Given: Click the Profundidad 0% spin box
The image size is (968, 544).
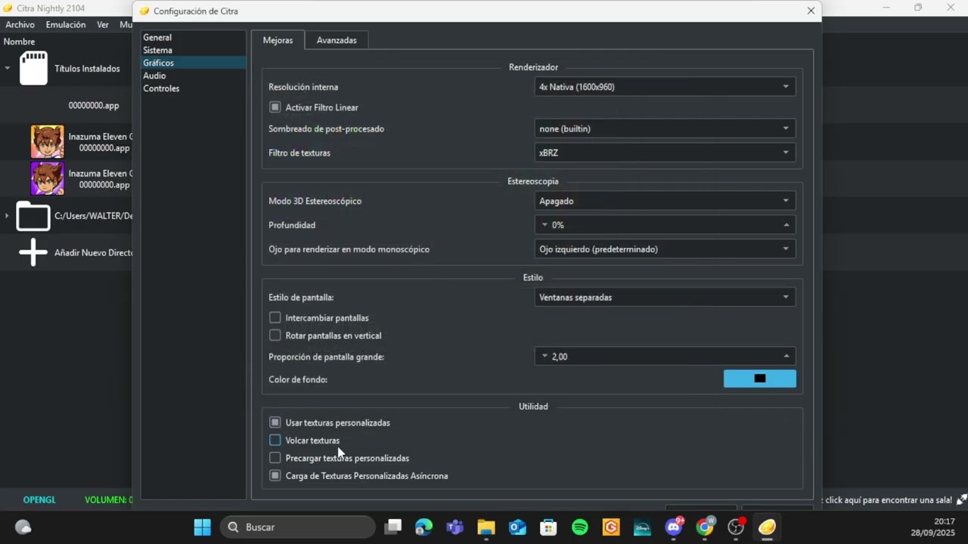Looking at the screenshot, I should [665, 225].
